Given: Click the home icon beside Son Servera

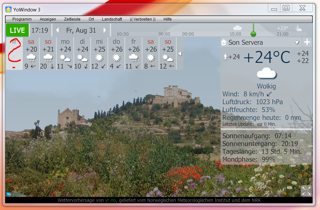Looking at the screenshot, I should (224, 42).
